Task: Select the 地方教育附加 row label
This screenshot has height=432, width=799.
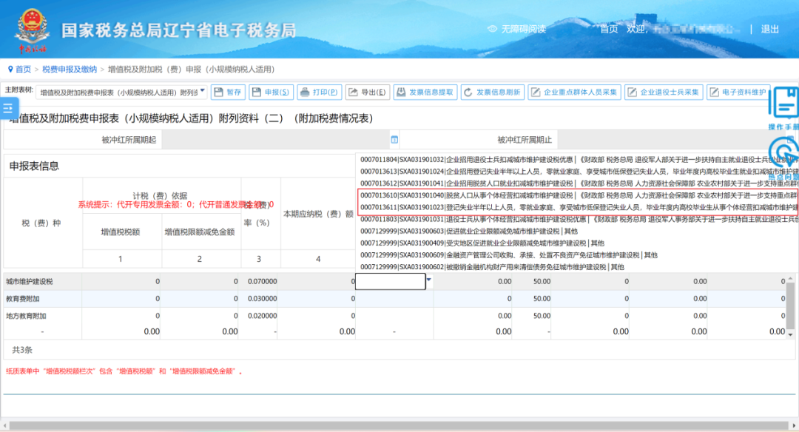Action: pyautogui.click(x=26, y=316)
